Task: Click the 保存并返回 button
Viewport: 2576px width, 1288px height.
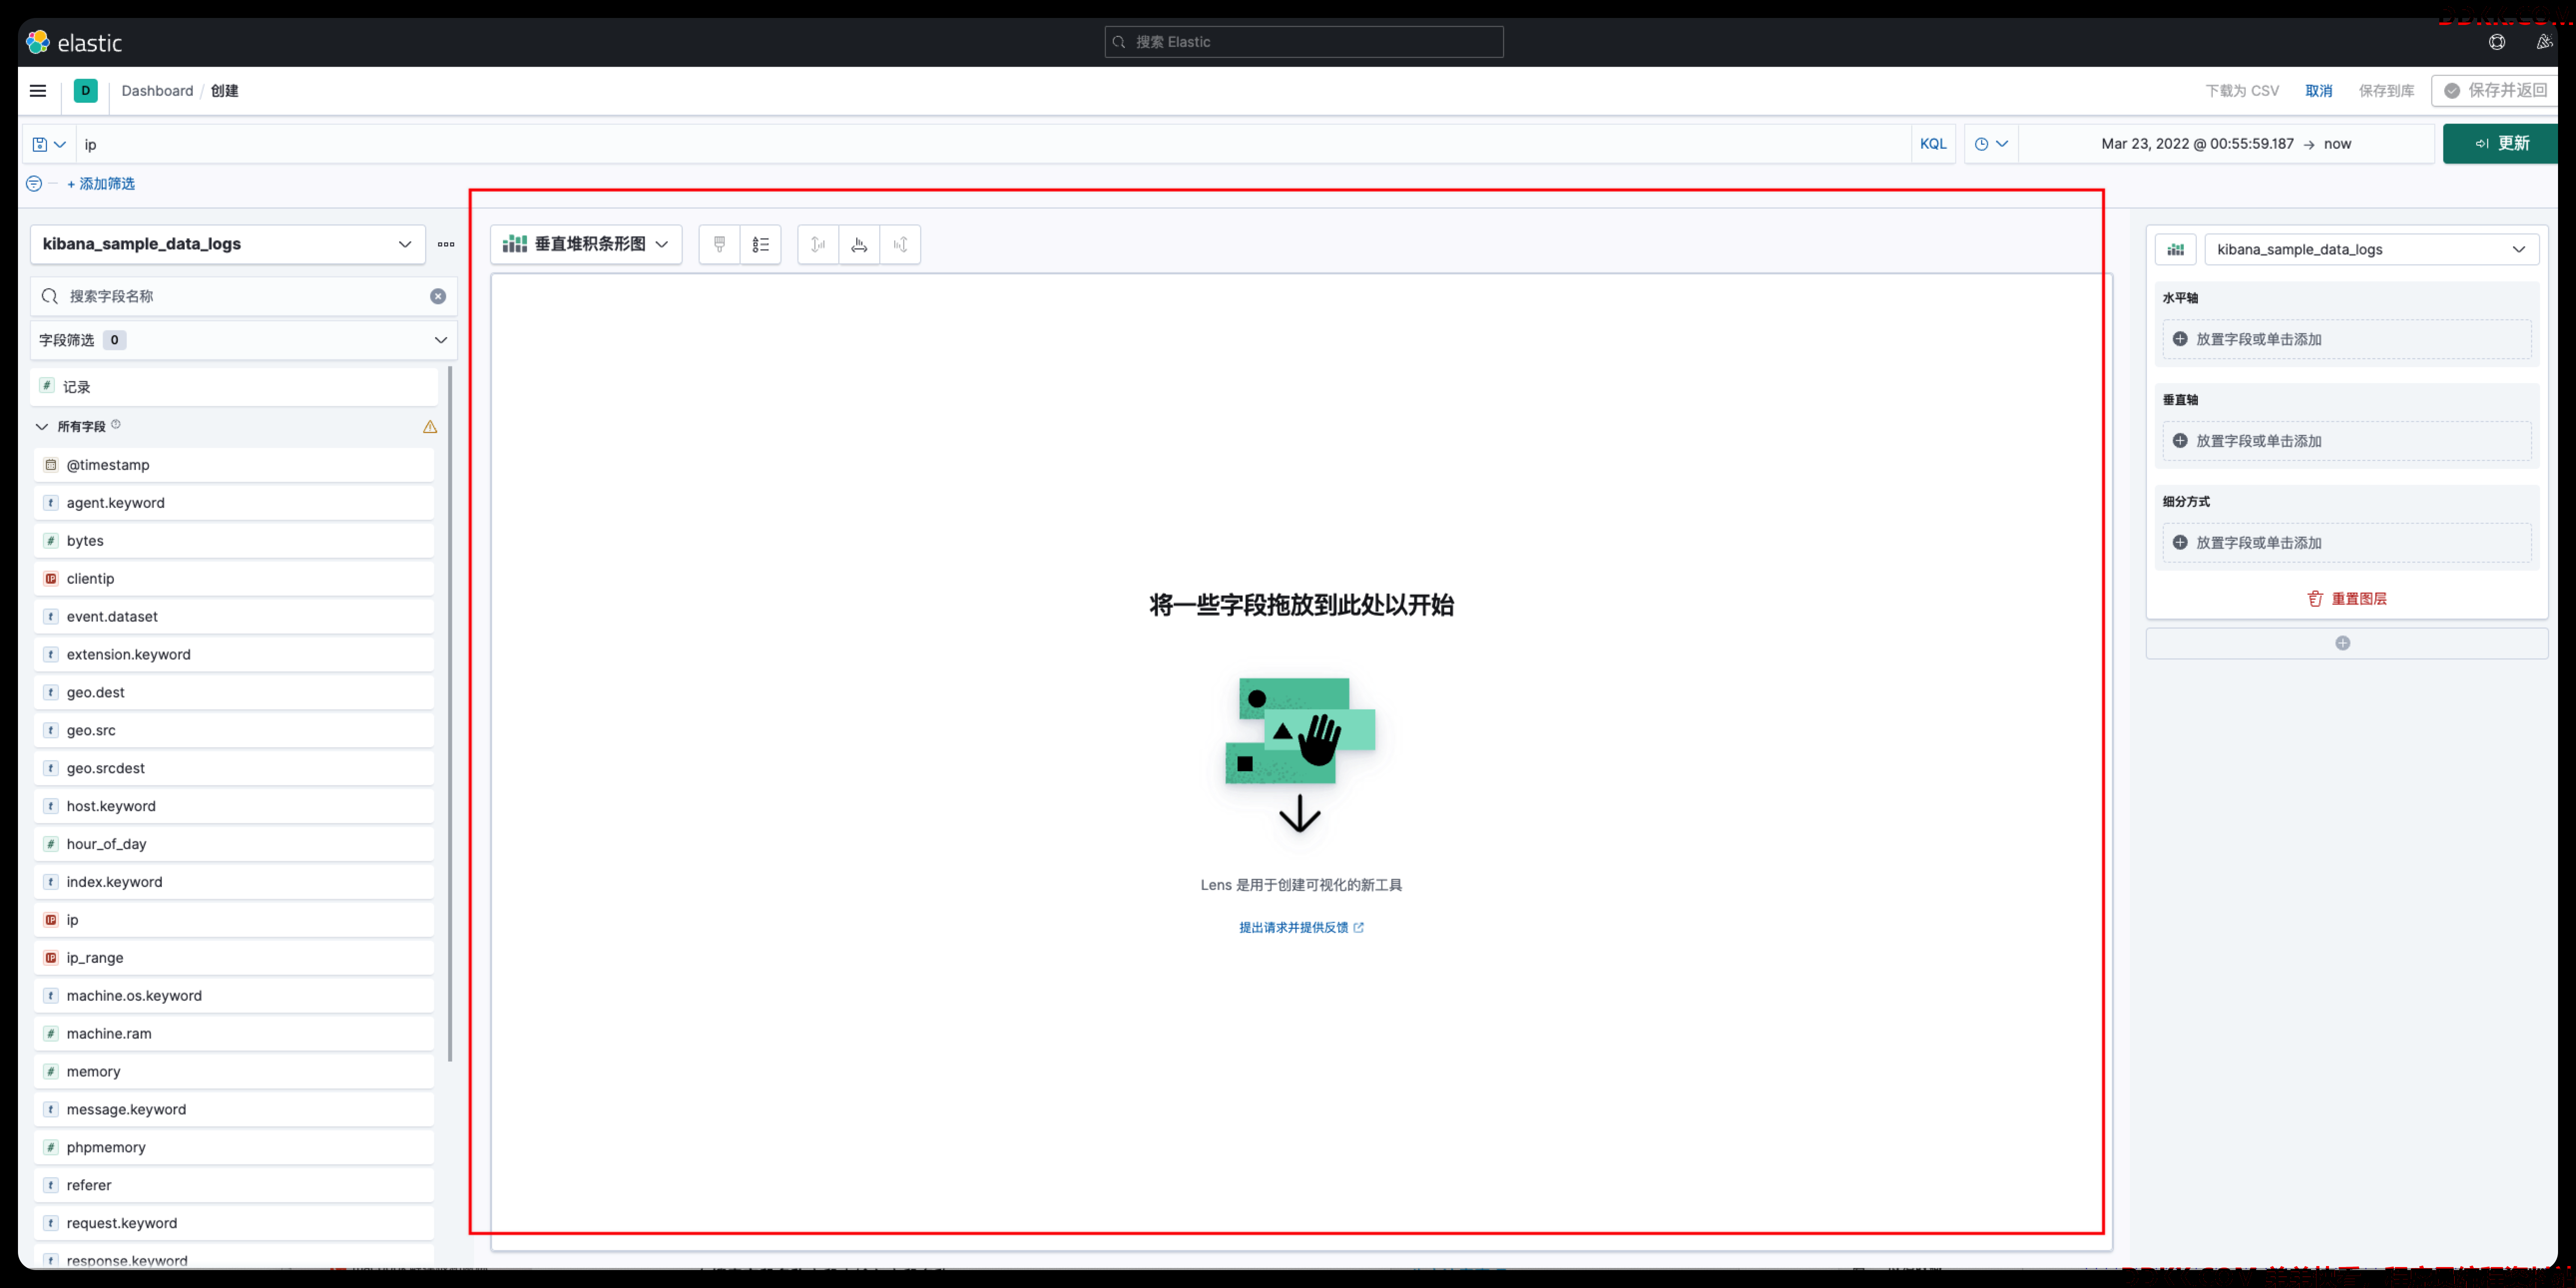Action: point(2496,91)
